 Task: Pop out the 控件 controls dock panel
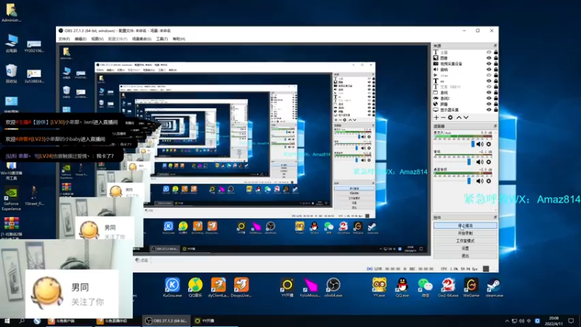pyautogui.click(x=495, y=217)
